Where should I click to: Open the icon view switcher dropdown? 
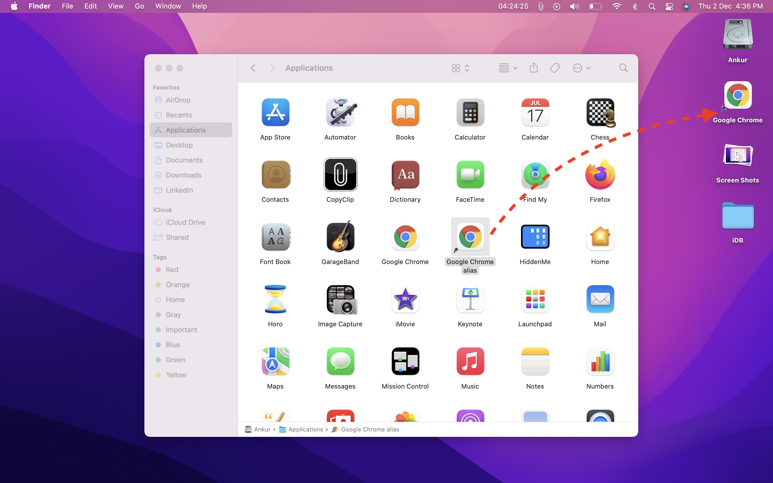(x=461, y=68)
